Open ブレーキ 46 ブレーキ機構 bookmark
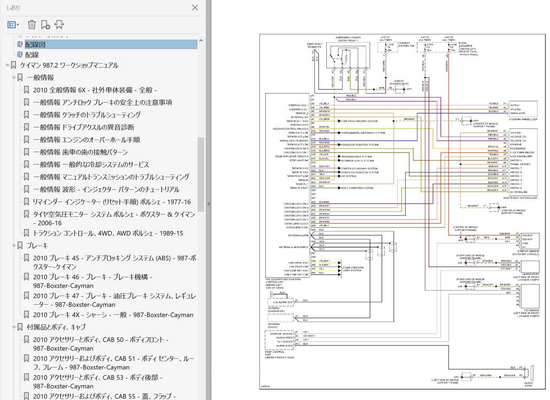 [x=93, y=281]
